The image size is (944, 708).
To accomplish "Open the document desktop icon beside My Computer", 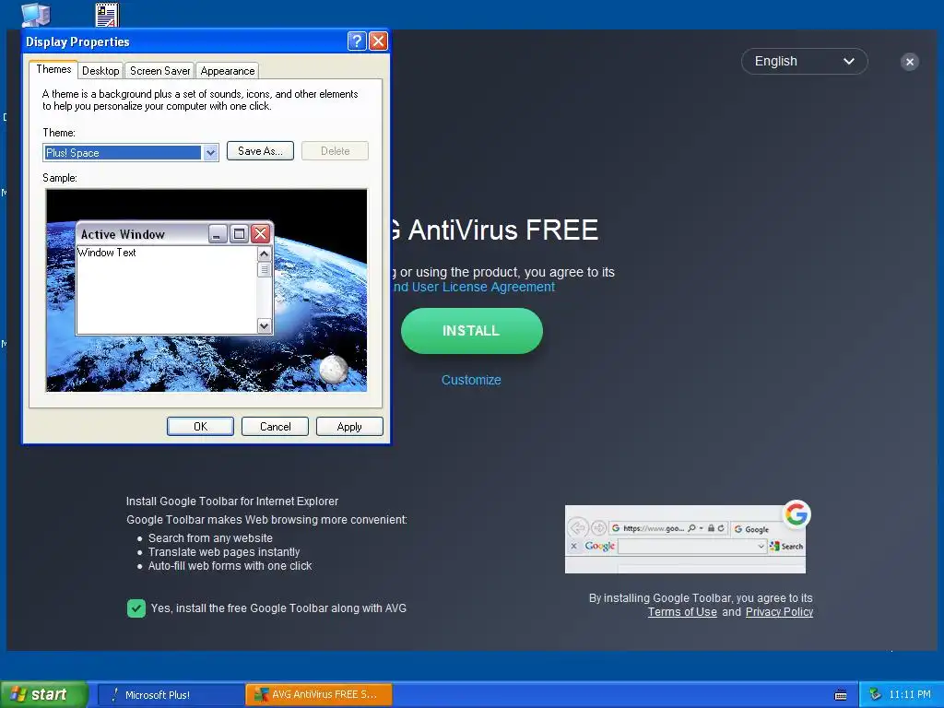I will pyautogui.click(x=107, y=15).
